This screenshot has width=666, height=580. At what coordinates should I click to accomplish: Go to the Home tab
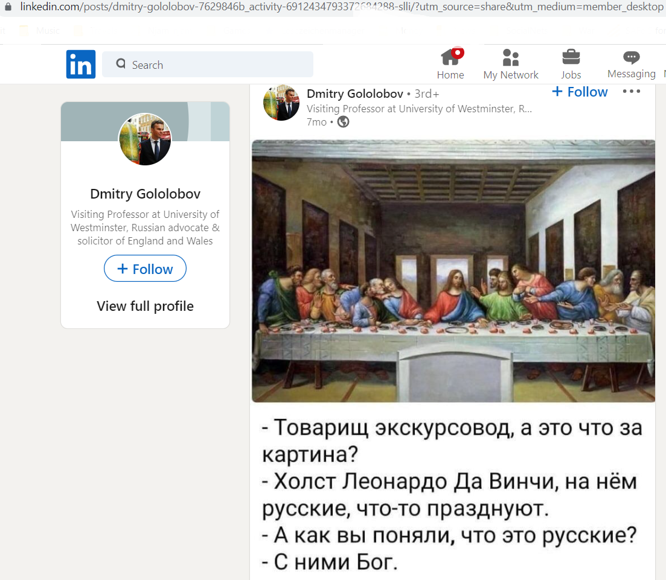tap(450, 64)
